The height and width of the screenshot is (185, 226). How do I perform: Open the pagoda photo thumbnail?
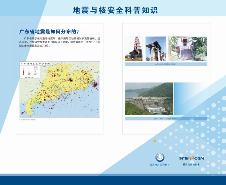click(x=134, y=48)
